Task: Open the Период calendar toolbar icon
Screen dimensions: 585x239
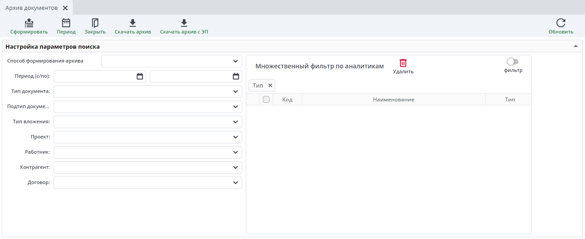Action: pos(66,23)
